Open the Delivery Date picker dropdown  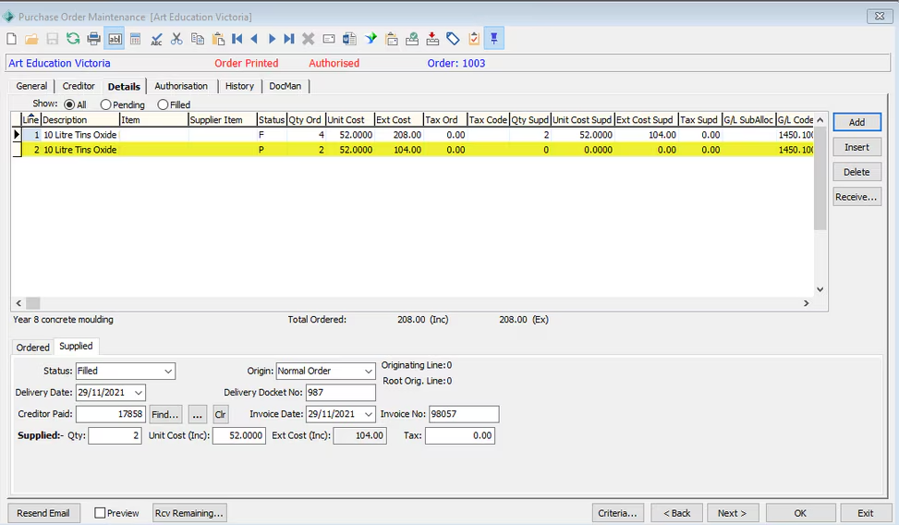click(138, 393)
